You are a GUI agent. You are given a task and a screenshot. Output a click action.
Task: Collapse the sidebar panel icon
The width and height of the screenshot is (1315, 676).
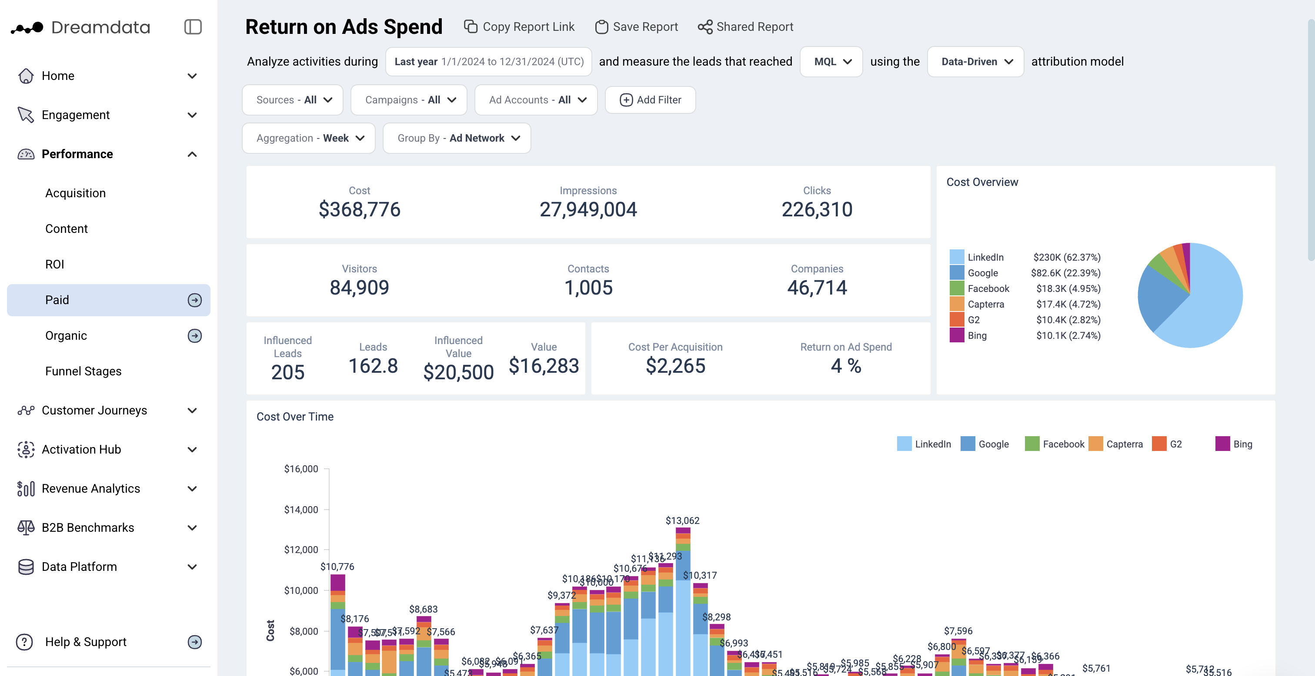(x=193, y=27)
